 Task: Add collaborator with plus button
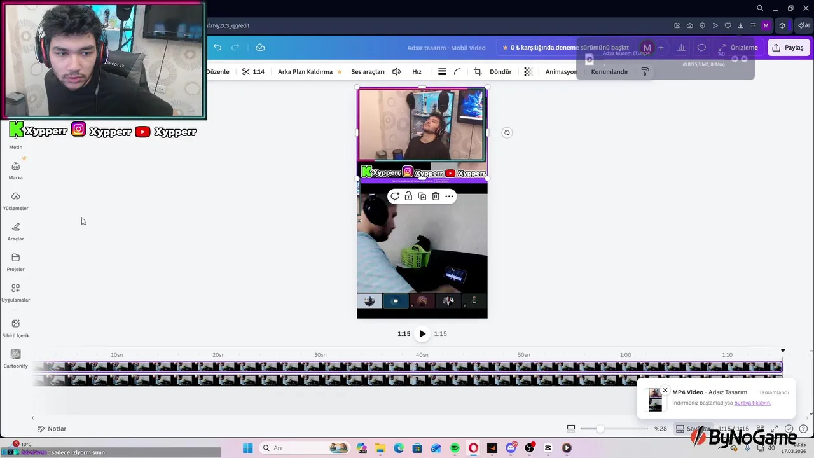661,48
